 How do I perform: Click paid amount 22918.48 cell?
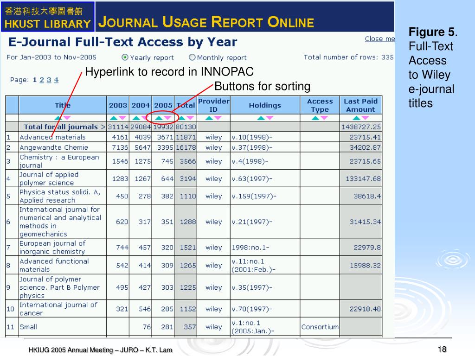(361, 309)
